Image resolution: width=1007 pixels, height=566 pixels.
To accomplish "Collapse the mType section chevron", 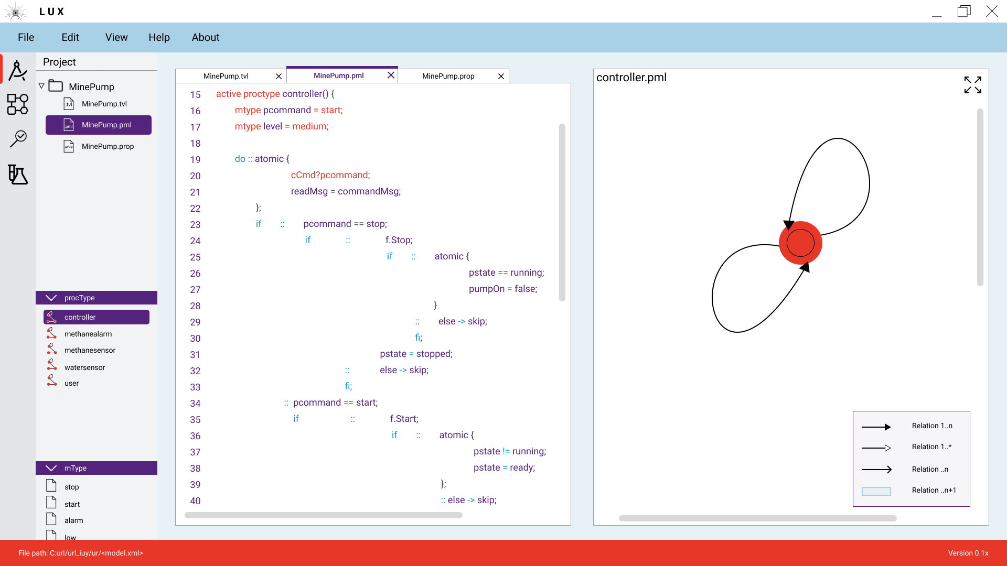I will click(51, 468).
